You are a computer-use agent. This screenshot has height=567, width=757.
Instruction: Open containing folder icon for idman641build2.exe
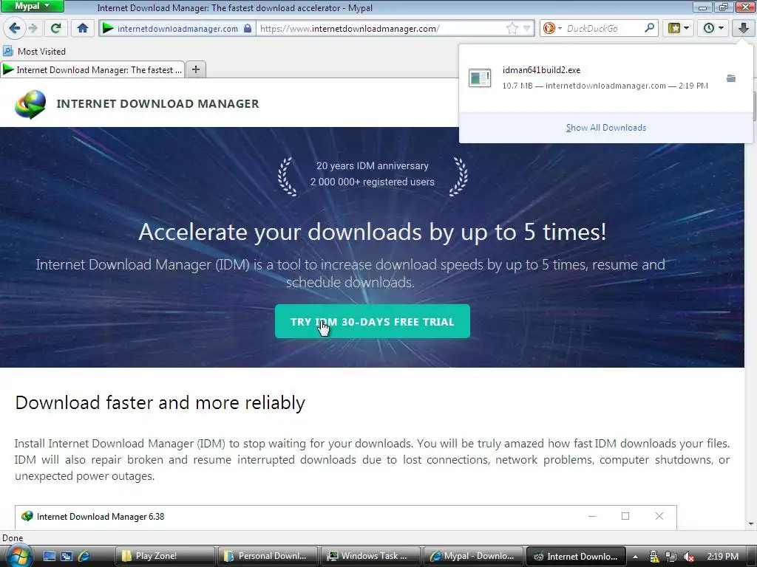[x=731, y=78]
